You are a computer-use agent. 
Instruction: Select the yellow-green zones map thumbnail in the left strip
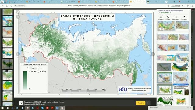coord(8,86)
